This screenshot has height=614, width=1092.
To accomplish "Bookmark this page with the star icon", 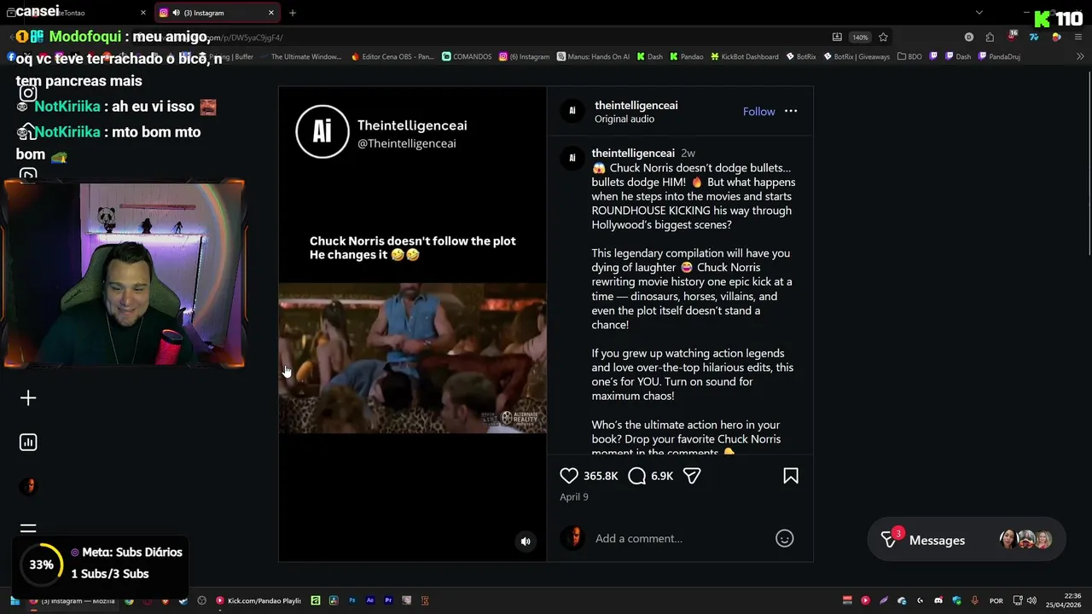I will click(883, 38).
